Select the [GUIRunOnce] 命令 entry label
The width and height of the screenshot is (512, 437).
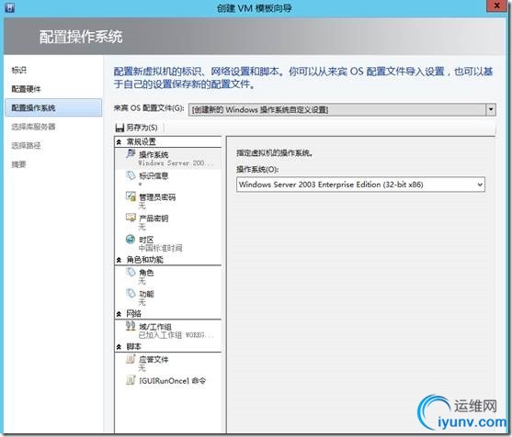173,381
